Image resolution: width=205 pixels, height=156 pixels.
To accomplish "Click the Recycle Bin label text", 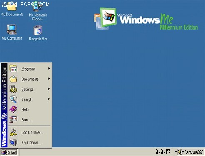I will 38,39.
